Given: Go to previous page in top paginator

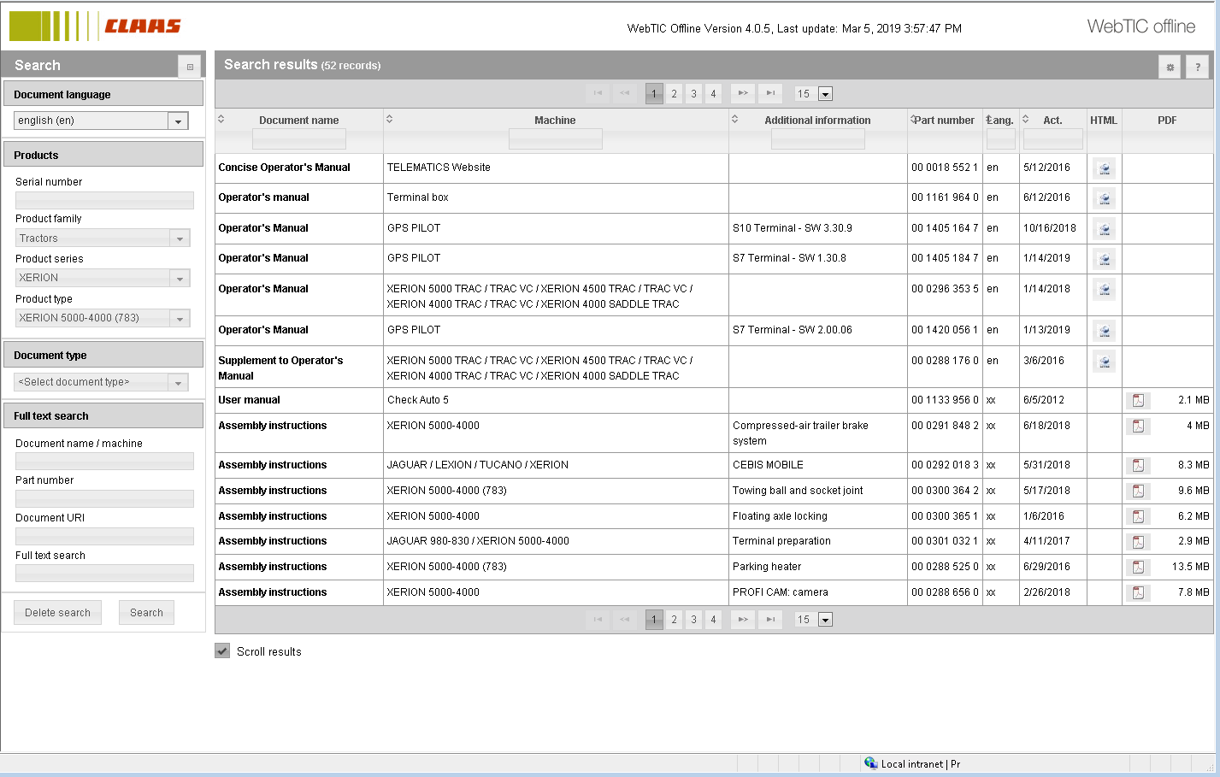Looking at the screenshot, I should [625, 93].
